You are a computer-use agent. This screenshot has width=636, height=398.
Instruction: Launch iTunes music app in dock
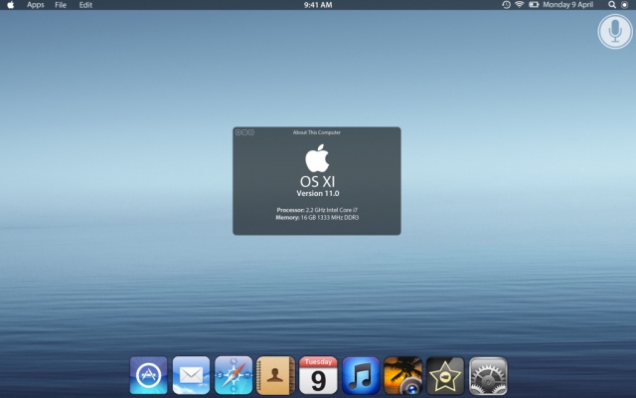coord(361,376)
